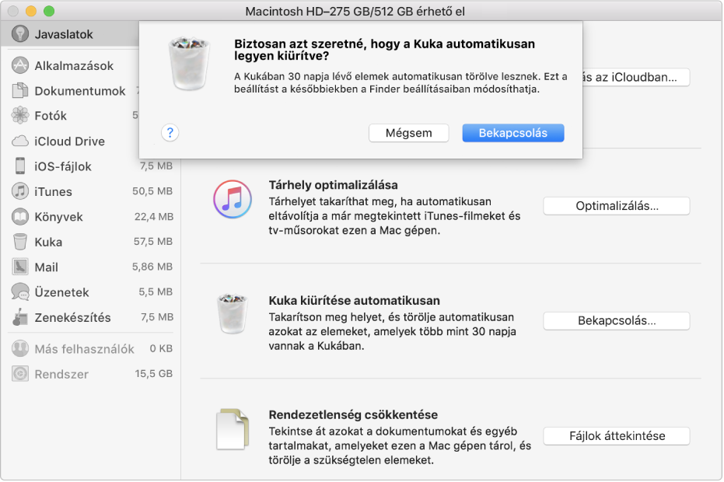Select the iOS-fájlok row
The height and width of the screenshot is (482, 724).
[x=90, y=166]
